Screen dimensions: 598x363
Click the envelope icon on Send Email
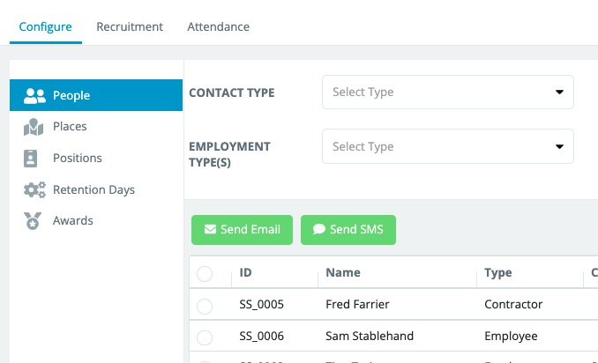tap(210, 230)
